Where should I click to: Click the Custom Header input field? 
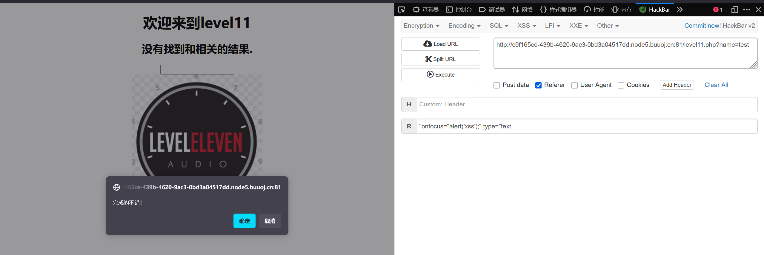587,105
